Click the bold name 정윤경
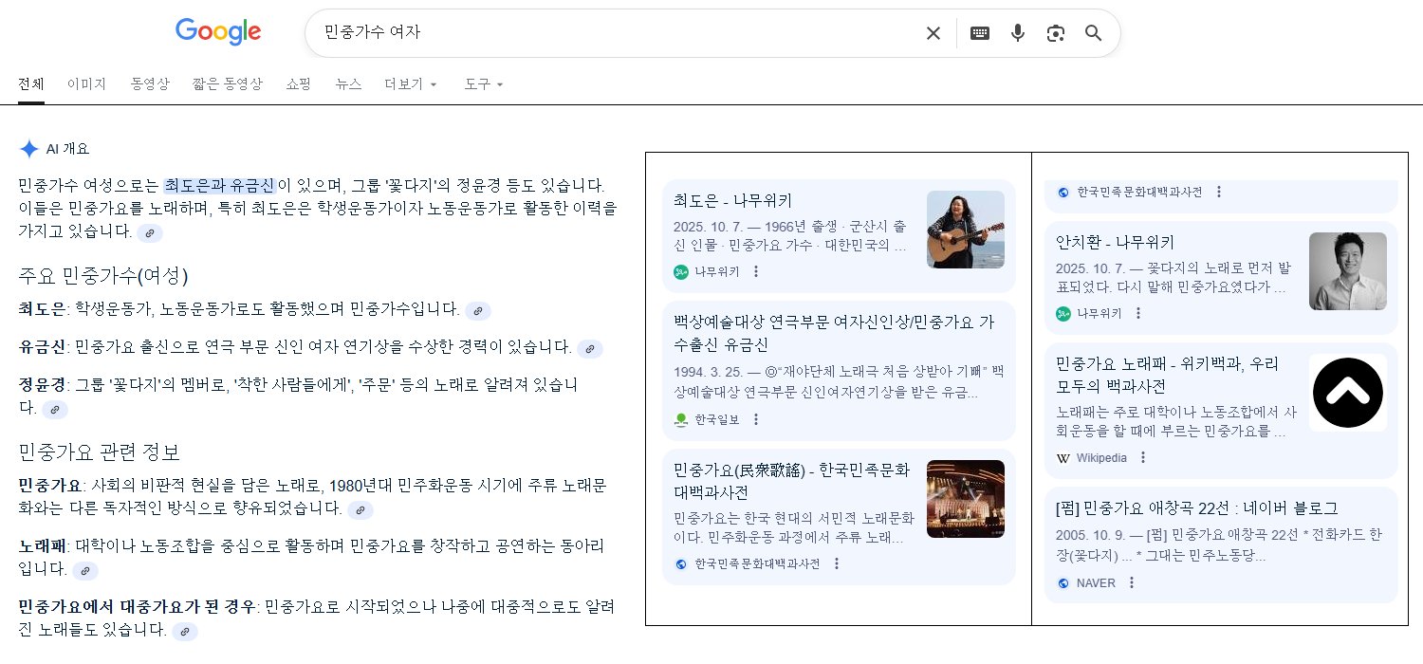The image size is (1423, 664). pos(43,385)
